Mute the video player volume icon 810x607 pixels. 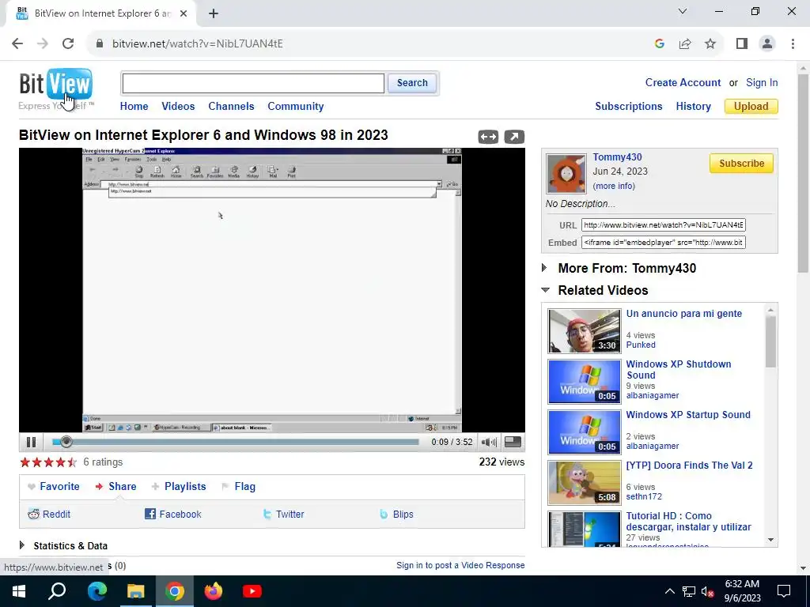[x=489, y=442]
